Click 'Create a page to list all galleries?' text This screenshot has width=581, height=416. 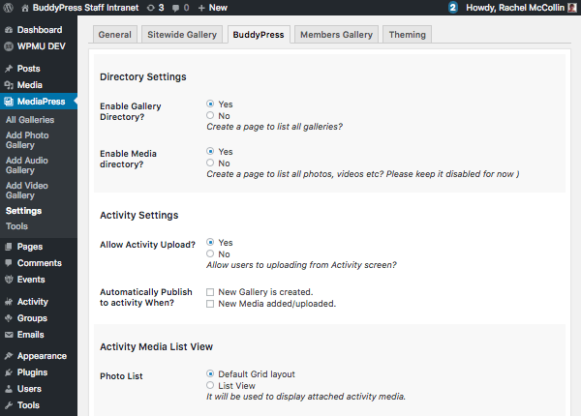[274, 127]
